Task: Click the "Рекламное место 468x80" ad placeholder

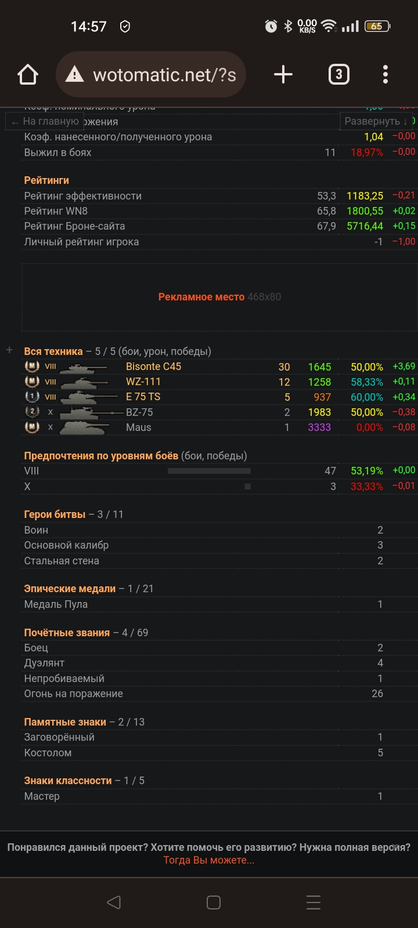Action: pos(219,297)
